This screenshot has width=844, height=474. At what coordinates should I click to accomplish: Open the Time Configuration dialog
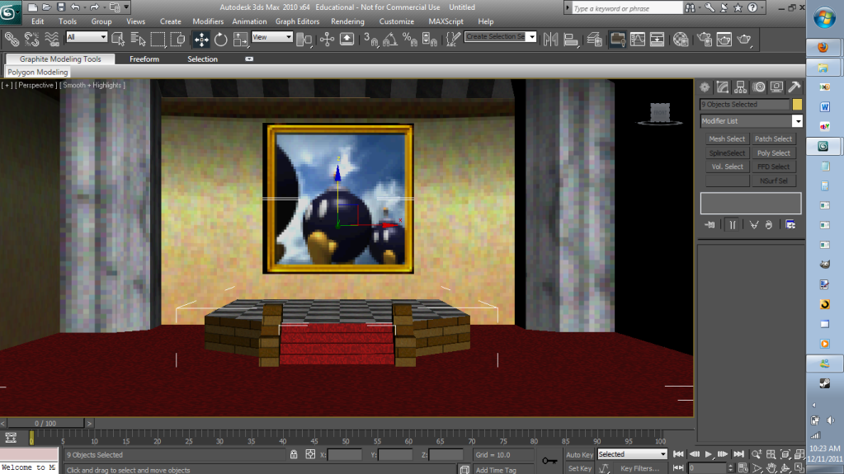click(743, 468)
